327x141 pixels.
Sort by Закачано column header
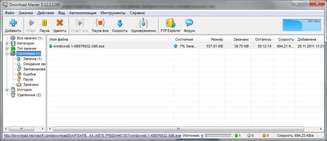(238, 39)
